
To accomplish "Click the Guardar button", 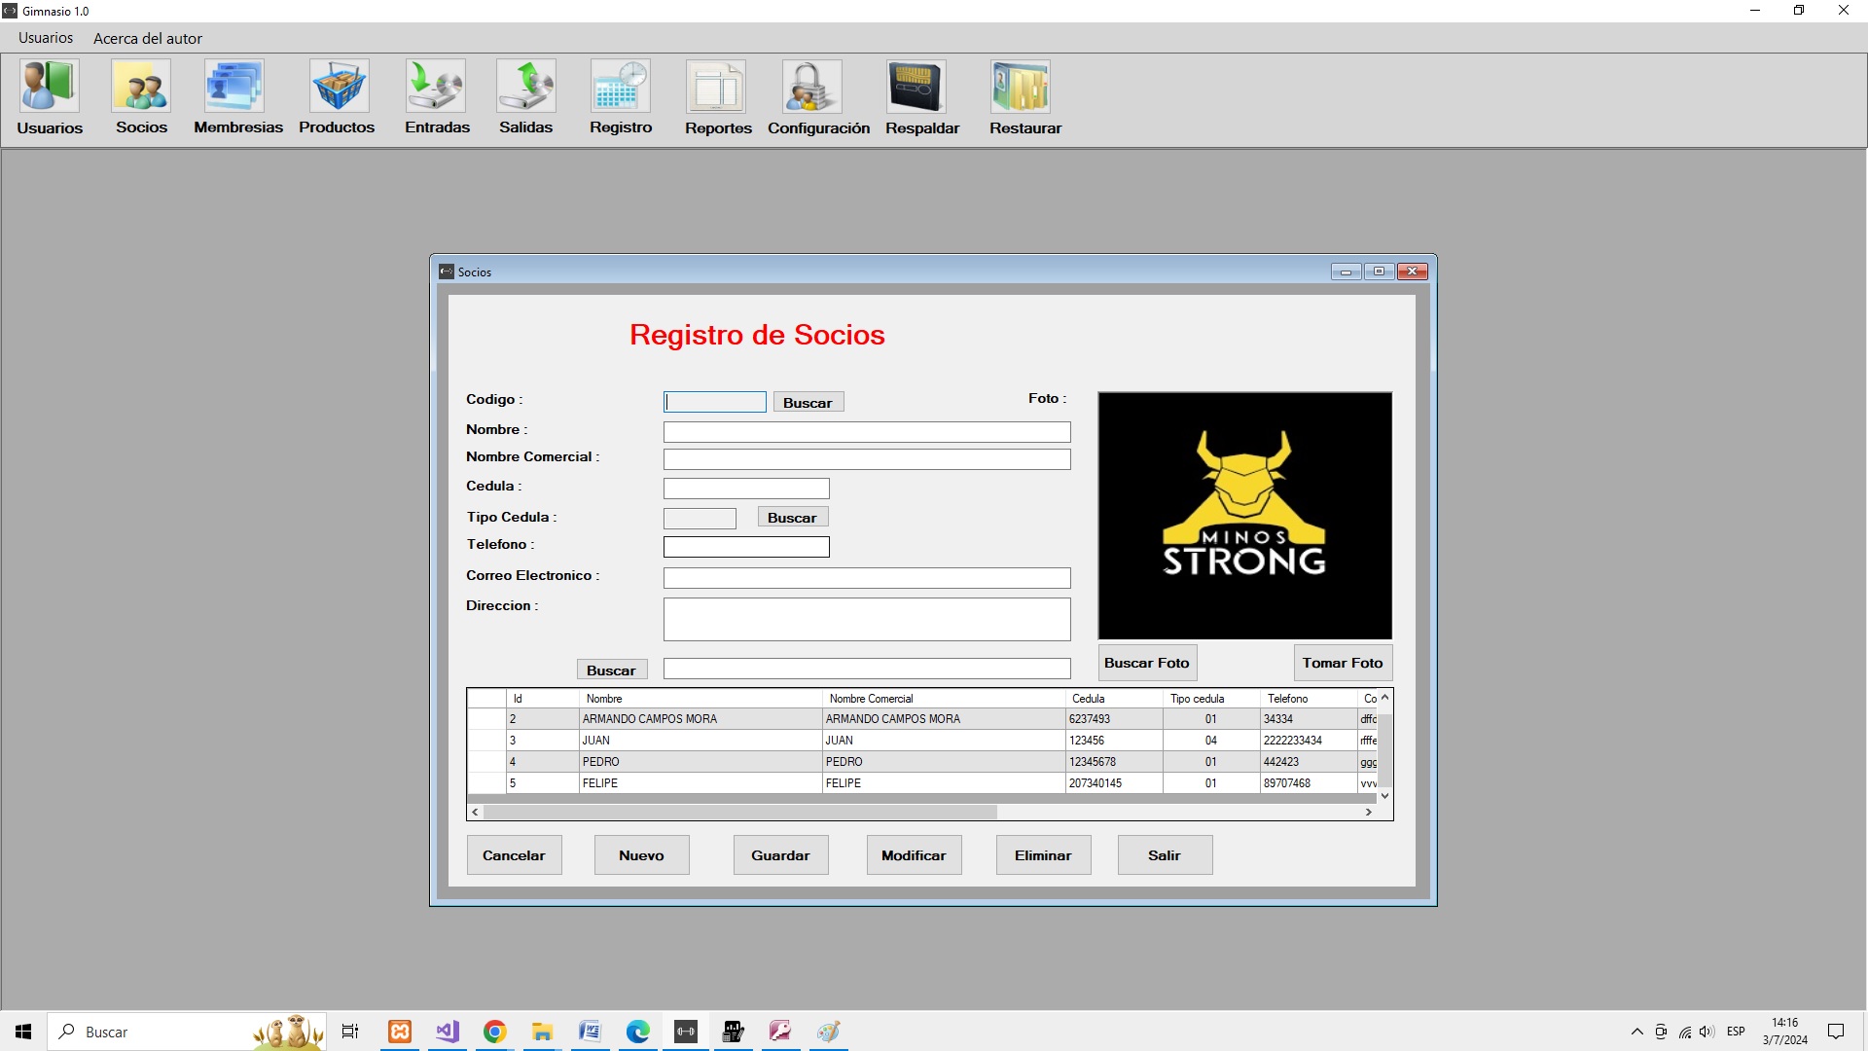I will point(780,855).
